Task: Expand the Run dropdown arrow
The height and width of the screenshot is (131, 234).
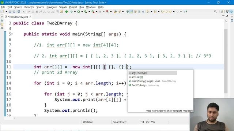Action: [x=82, y=12]
